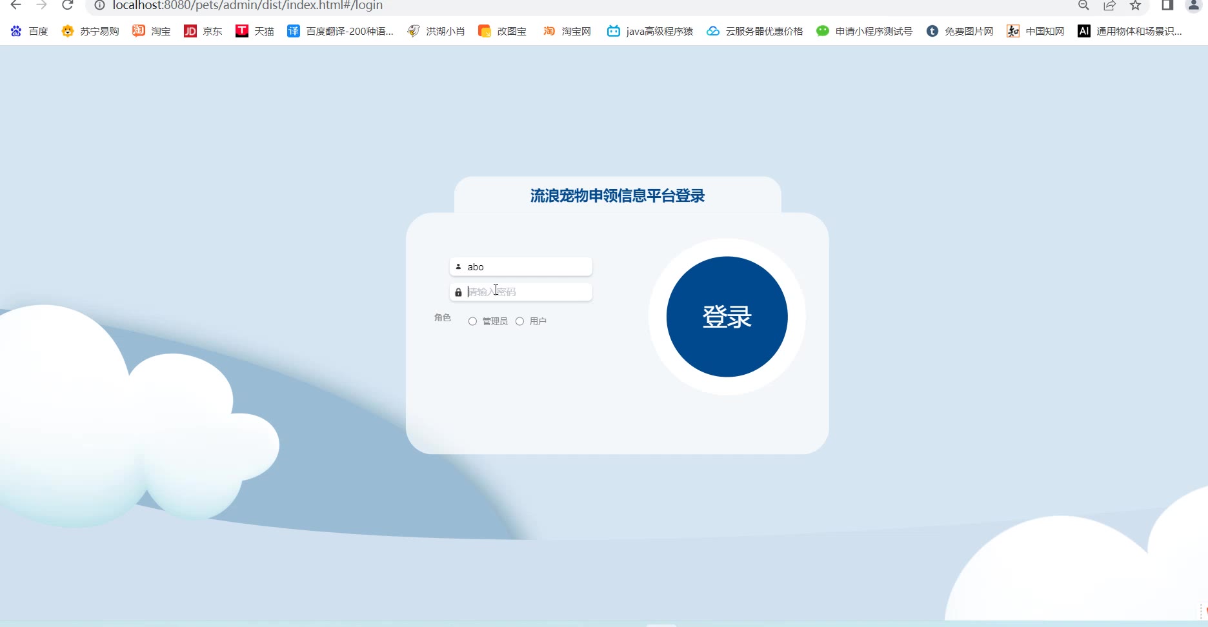1208x627 pixels.
Task: Click the 角色 label
Action: click(x=443, y=317)
